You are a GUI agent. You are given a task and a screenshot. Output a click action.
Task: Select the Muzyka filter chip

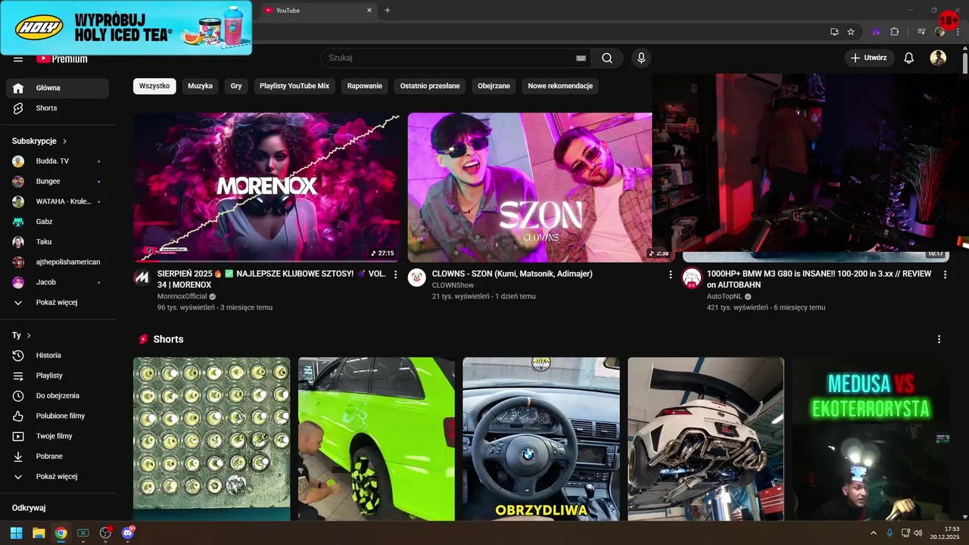pos(201,86)
